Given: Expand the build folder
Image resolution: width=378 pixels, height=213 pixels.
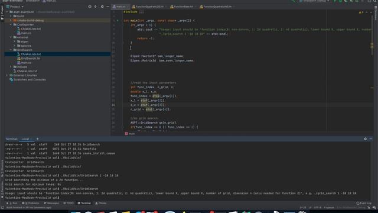Looking at the screenshot, I should point(11,16).
